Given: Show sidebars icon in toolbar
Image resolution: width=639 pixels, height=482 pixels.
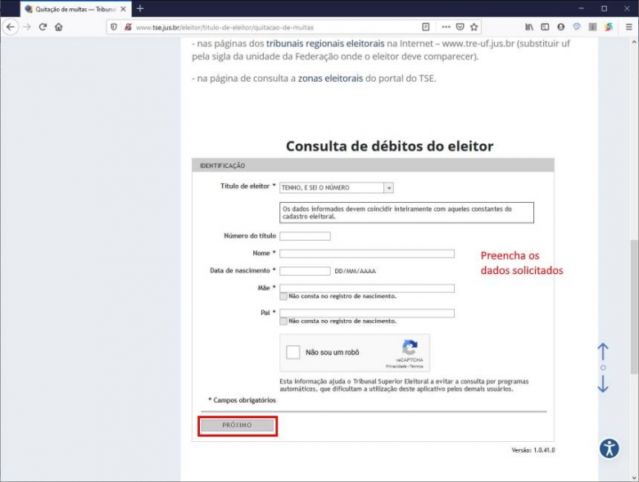Looking at the screenshot, I should [545, 27].
